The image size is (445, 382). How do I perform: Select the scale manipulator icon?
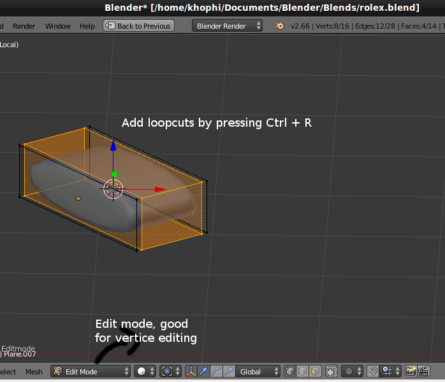point(229,372)
